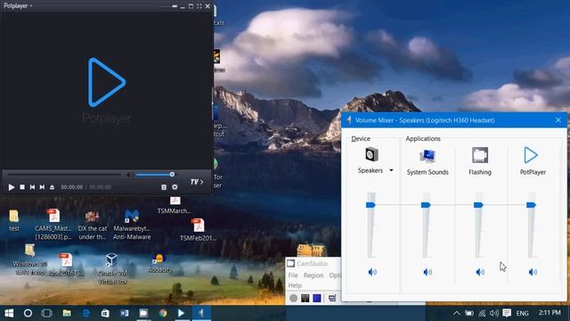This screenshot has width=570, height=321.
Task: Open the Action Center notifications icon
Action: [x=507, y=313]
